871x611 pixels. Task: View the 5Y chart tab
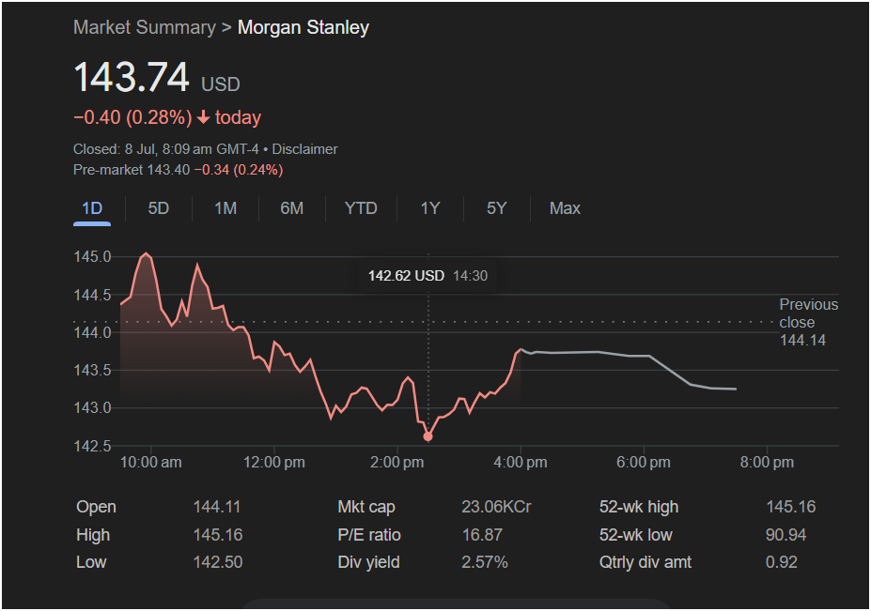point(497,208)
